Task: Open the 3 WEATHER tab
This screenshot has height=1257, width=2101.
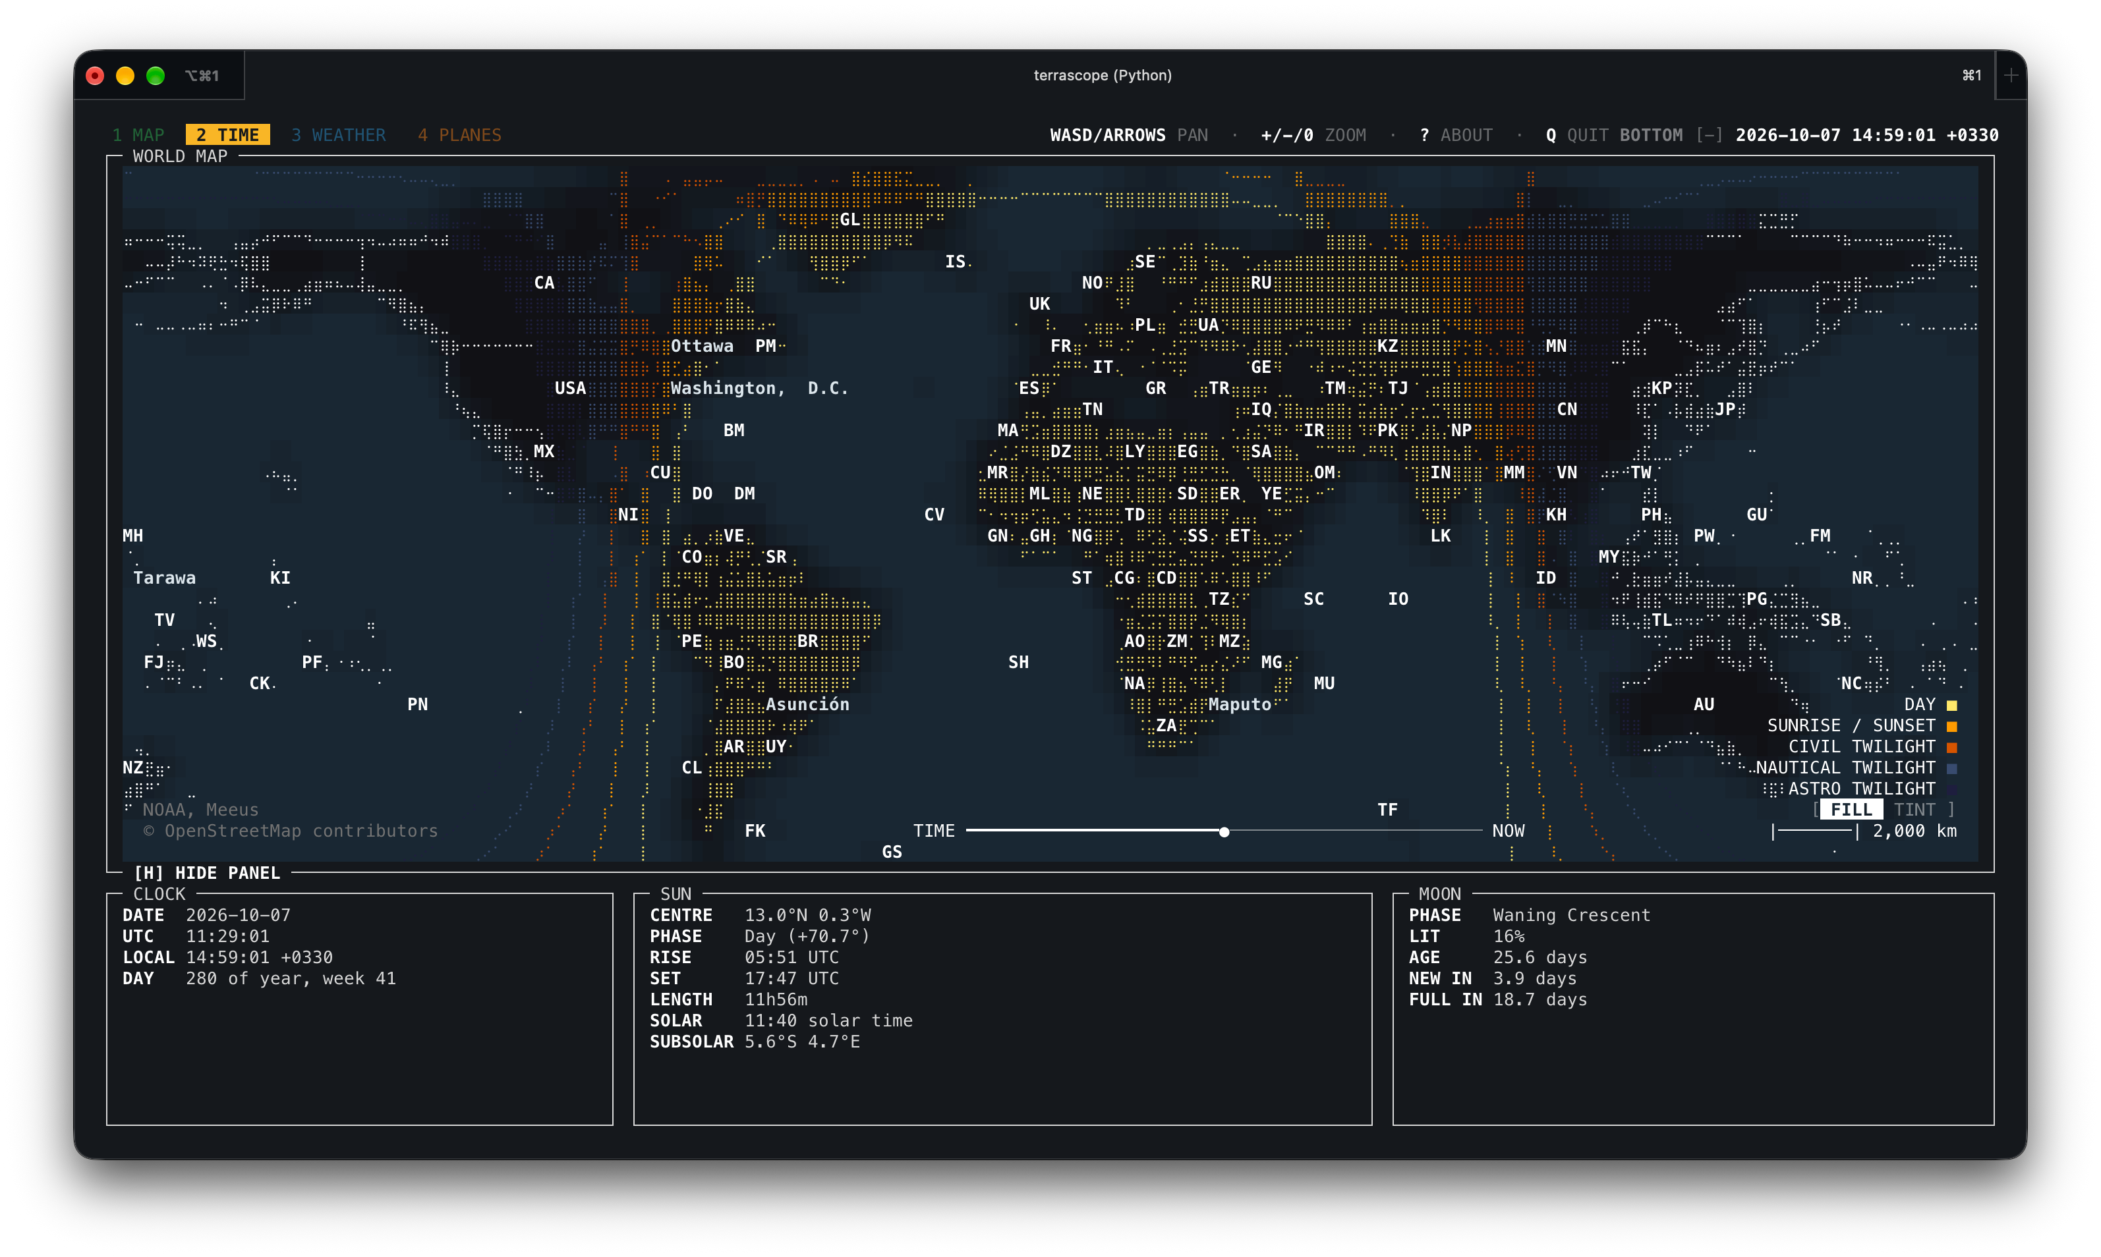Action: tap(338, 134)
